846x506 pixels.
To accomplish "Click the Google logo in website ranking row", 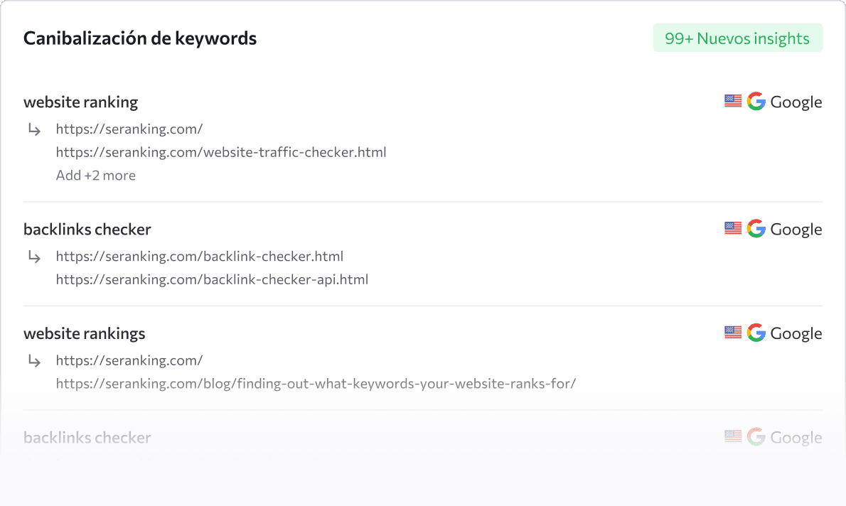I will tap(756, 101).
